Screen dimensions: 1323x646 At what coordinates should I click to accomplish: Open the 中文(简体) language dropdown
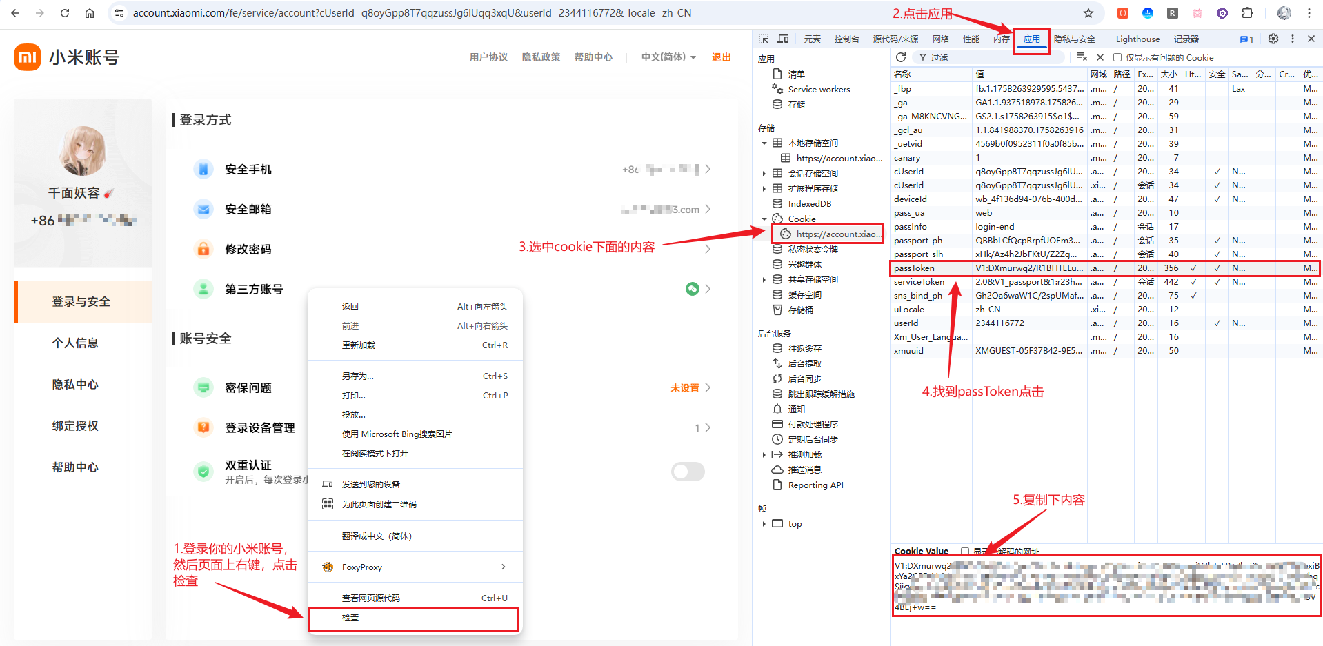(x=668, y=57)
